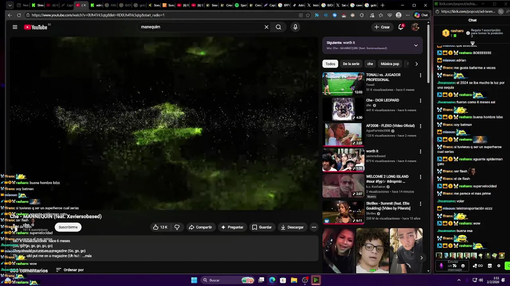Reload the YouTube page
The image size is (510, 286).
[19, 15]
